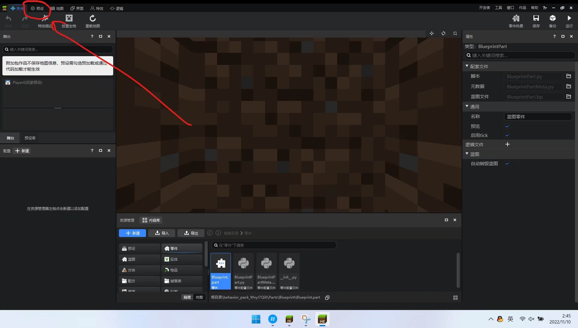
Task: Click the 名称 name input field
Action: click(x=538, y=117)
